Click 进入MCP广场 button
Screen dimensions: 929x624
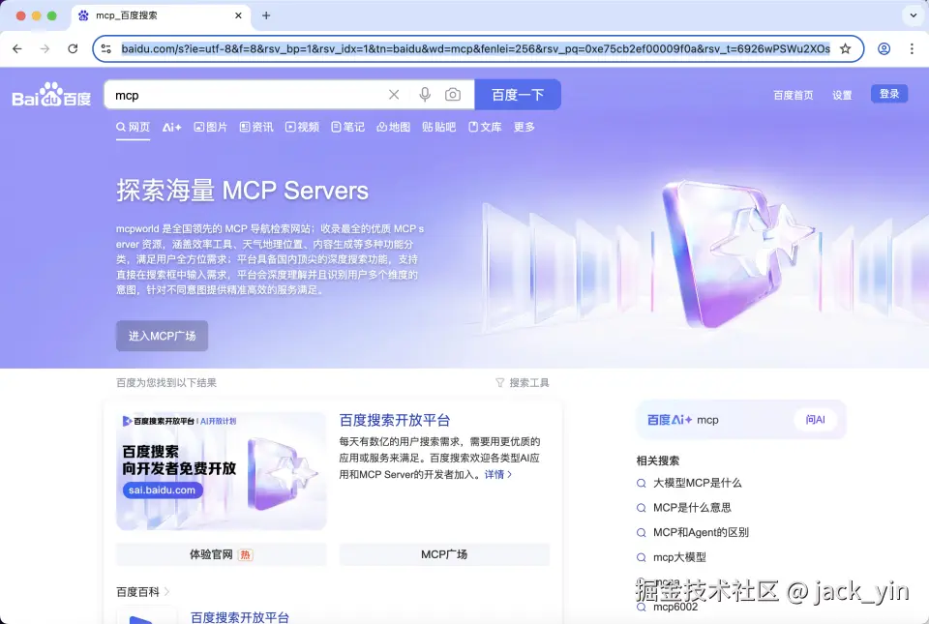coord(162,336)
